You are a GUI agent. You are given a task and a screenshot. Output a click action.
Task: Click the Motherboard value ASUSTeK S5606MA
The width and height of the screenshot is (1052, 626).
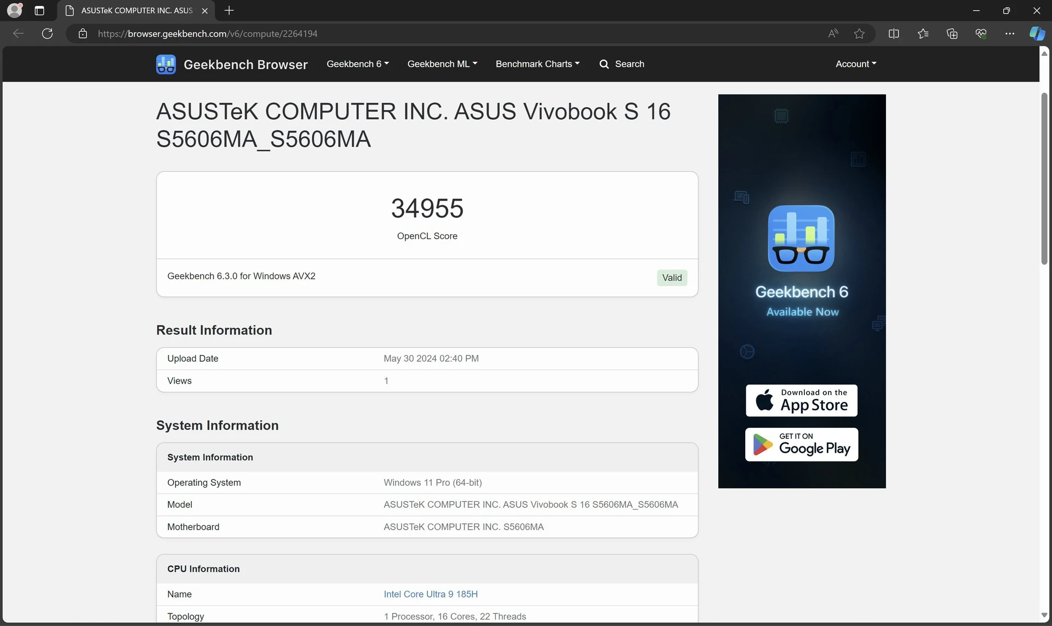(464, 526)
